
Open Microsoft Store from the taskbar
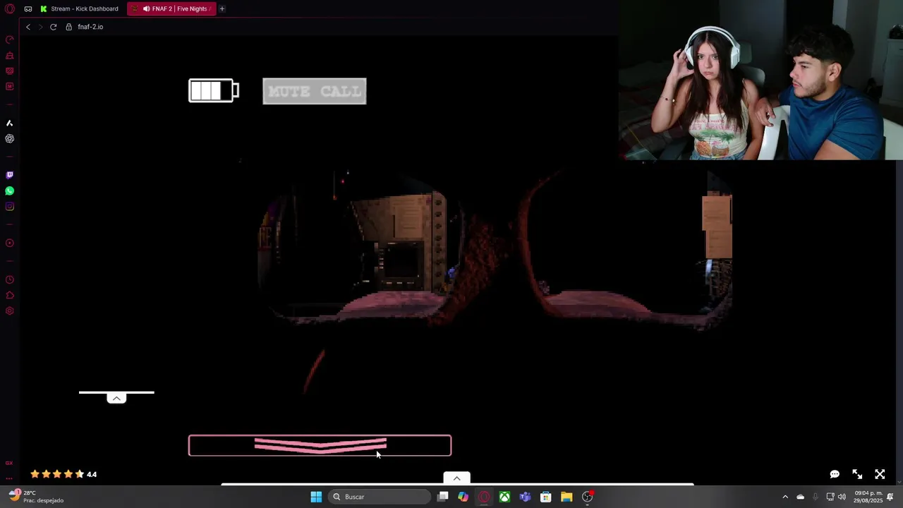coord(546,497)
